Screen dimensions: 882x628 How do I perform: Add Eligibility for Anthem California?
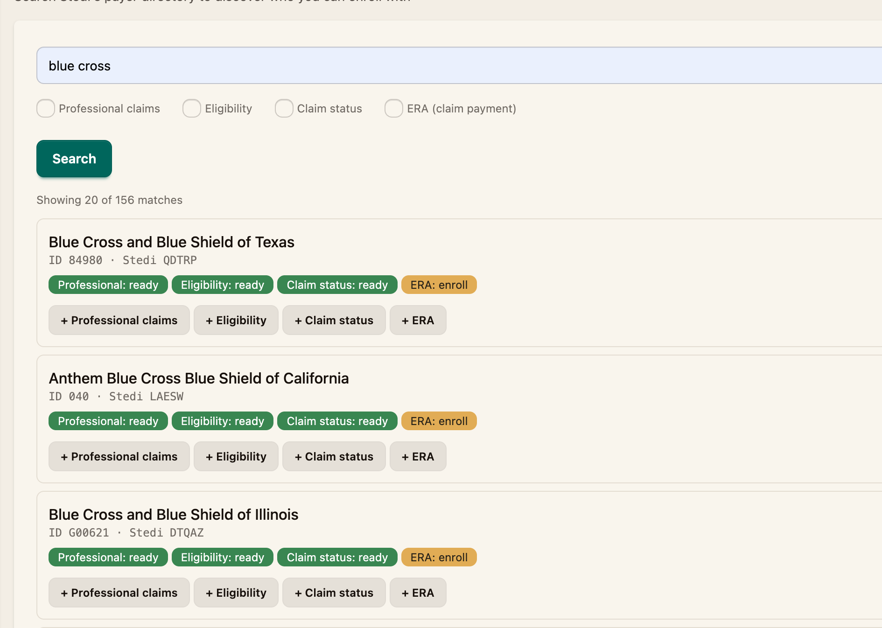[x=236, y=456]
